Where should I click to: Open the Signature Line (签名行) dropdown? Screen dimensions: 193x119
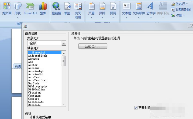tap(180, 4)
